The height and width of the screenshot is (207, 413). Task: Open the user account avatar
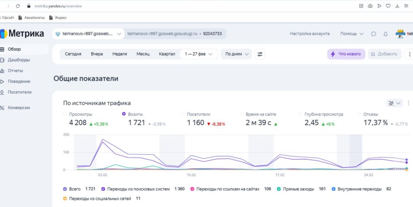point(400,34)
